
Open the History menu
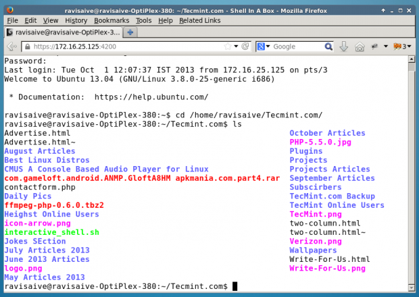click(76, 20)
